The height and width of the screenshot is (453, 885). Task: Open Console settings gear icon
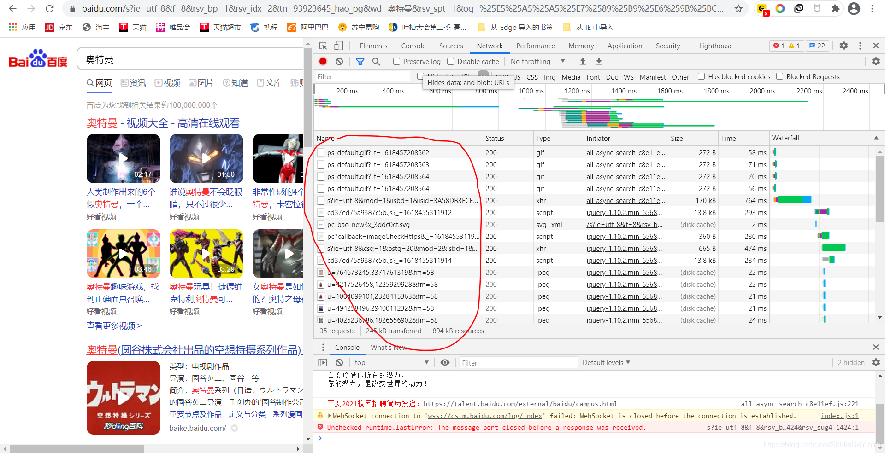(x=876, y=363)
